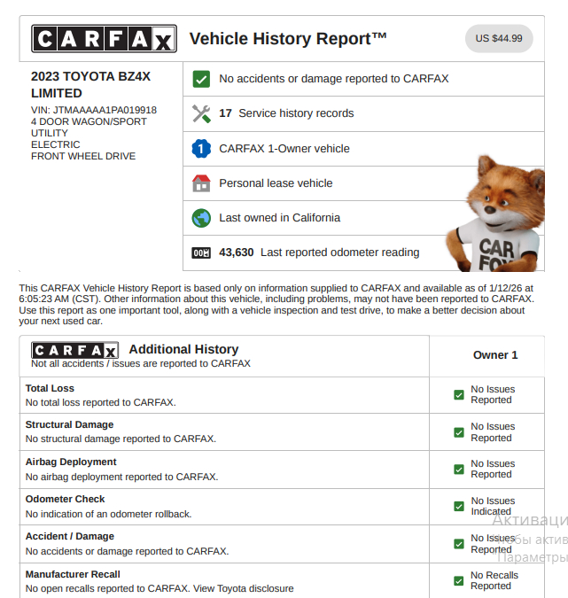This screenshot has height=598, width=568.
Task: Click the Manufacturer Recall green checkbox
Action: click(458, 581)
